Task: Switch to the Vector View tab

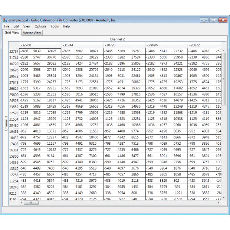Action: coord(32,33)
